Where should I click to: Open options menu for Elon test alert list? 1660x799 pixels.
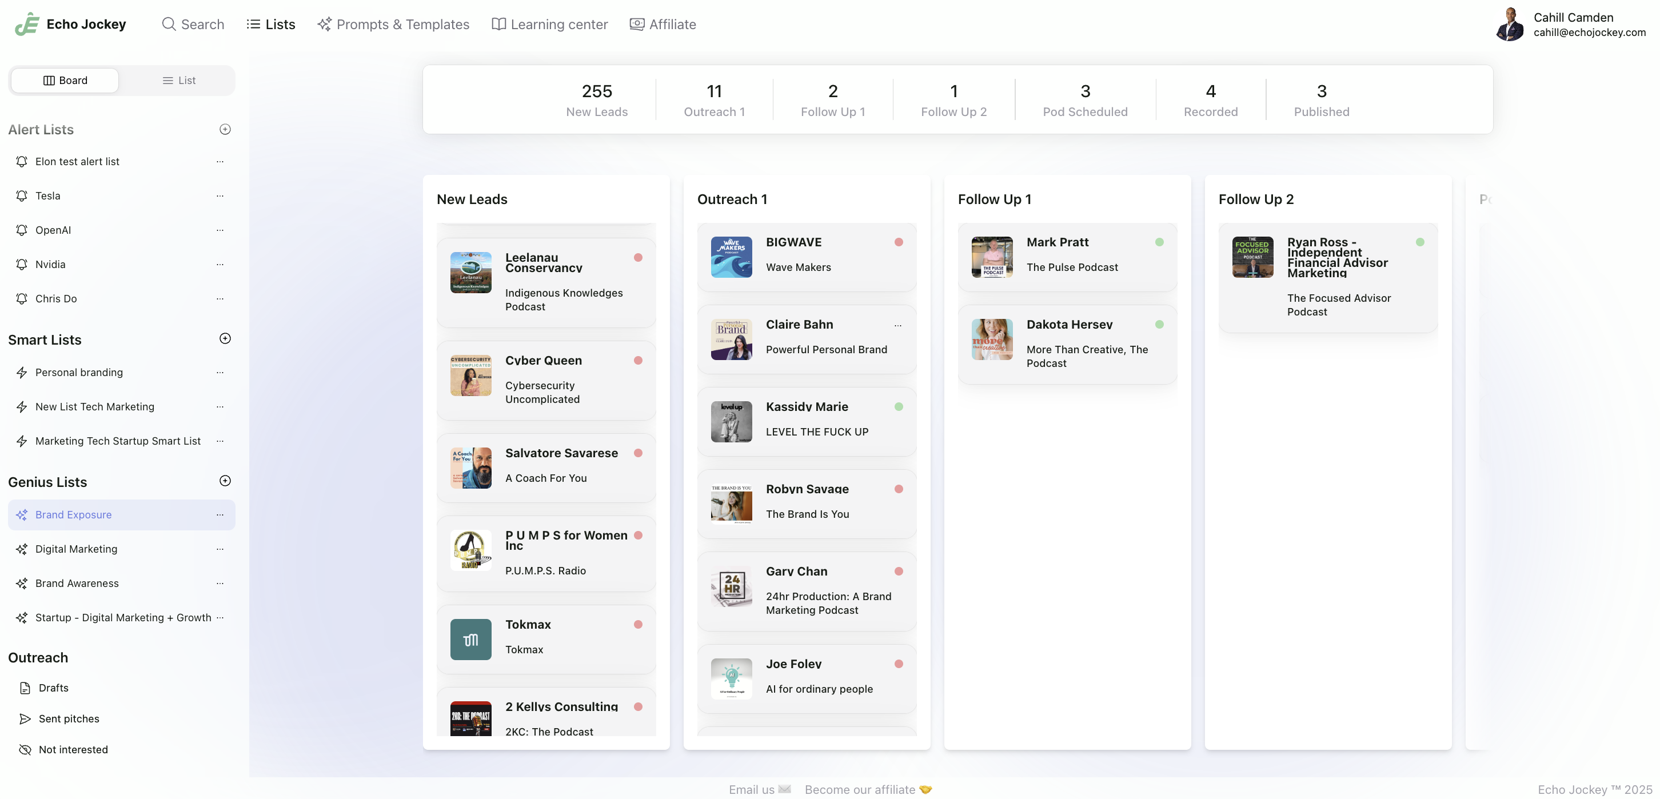coord(220,162)
